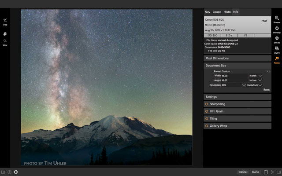Open the Develop module
282x176 pixels.
tap(277, 30)
